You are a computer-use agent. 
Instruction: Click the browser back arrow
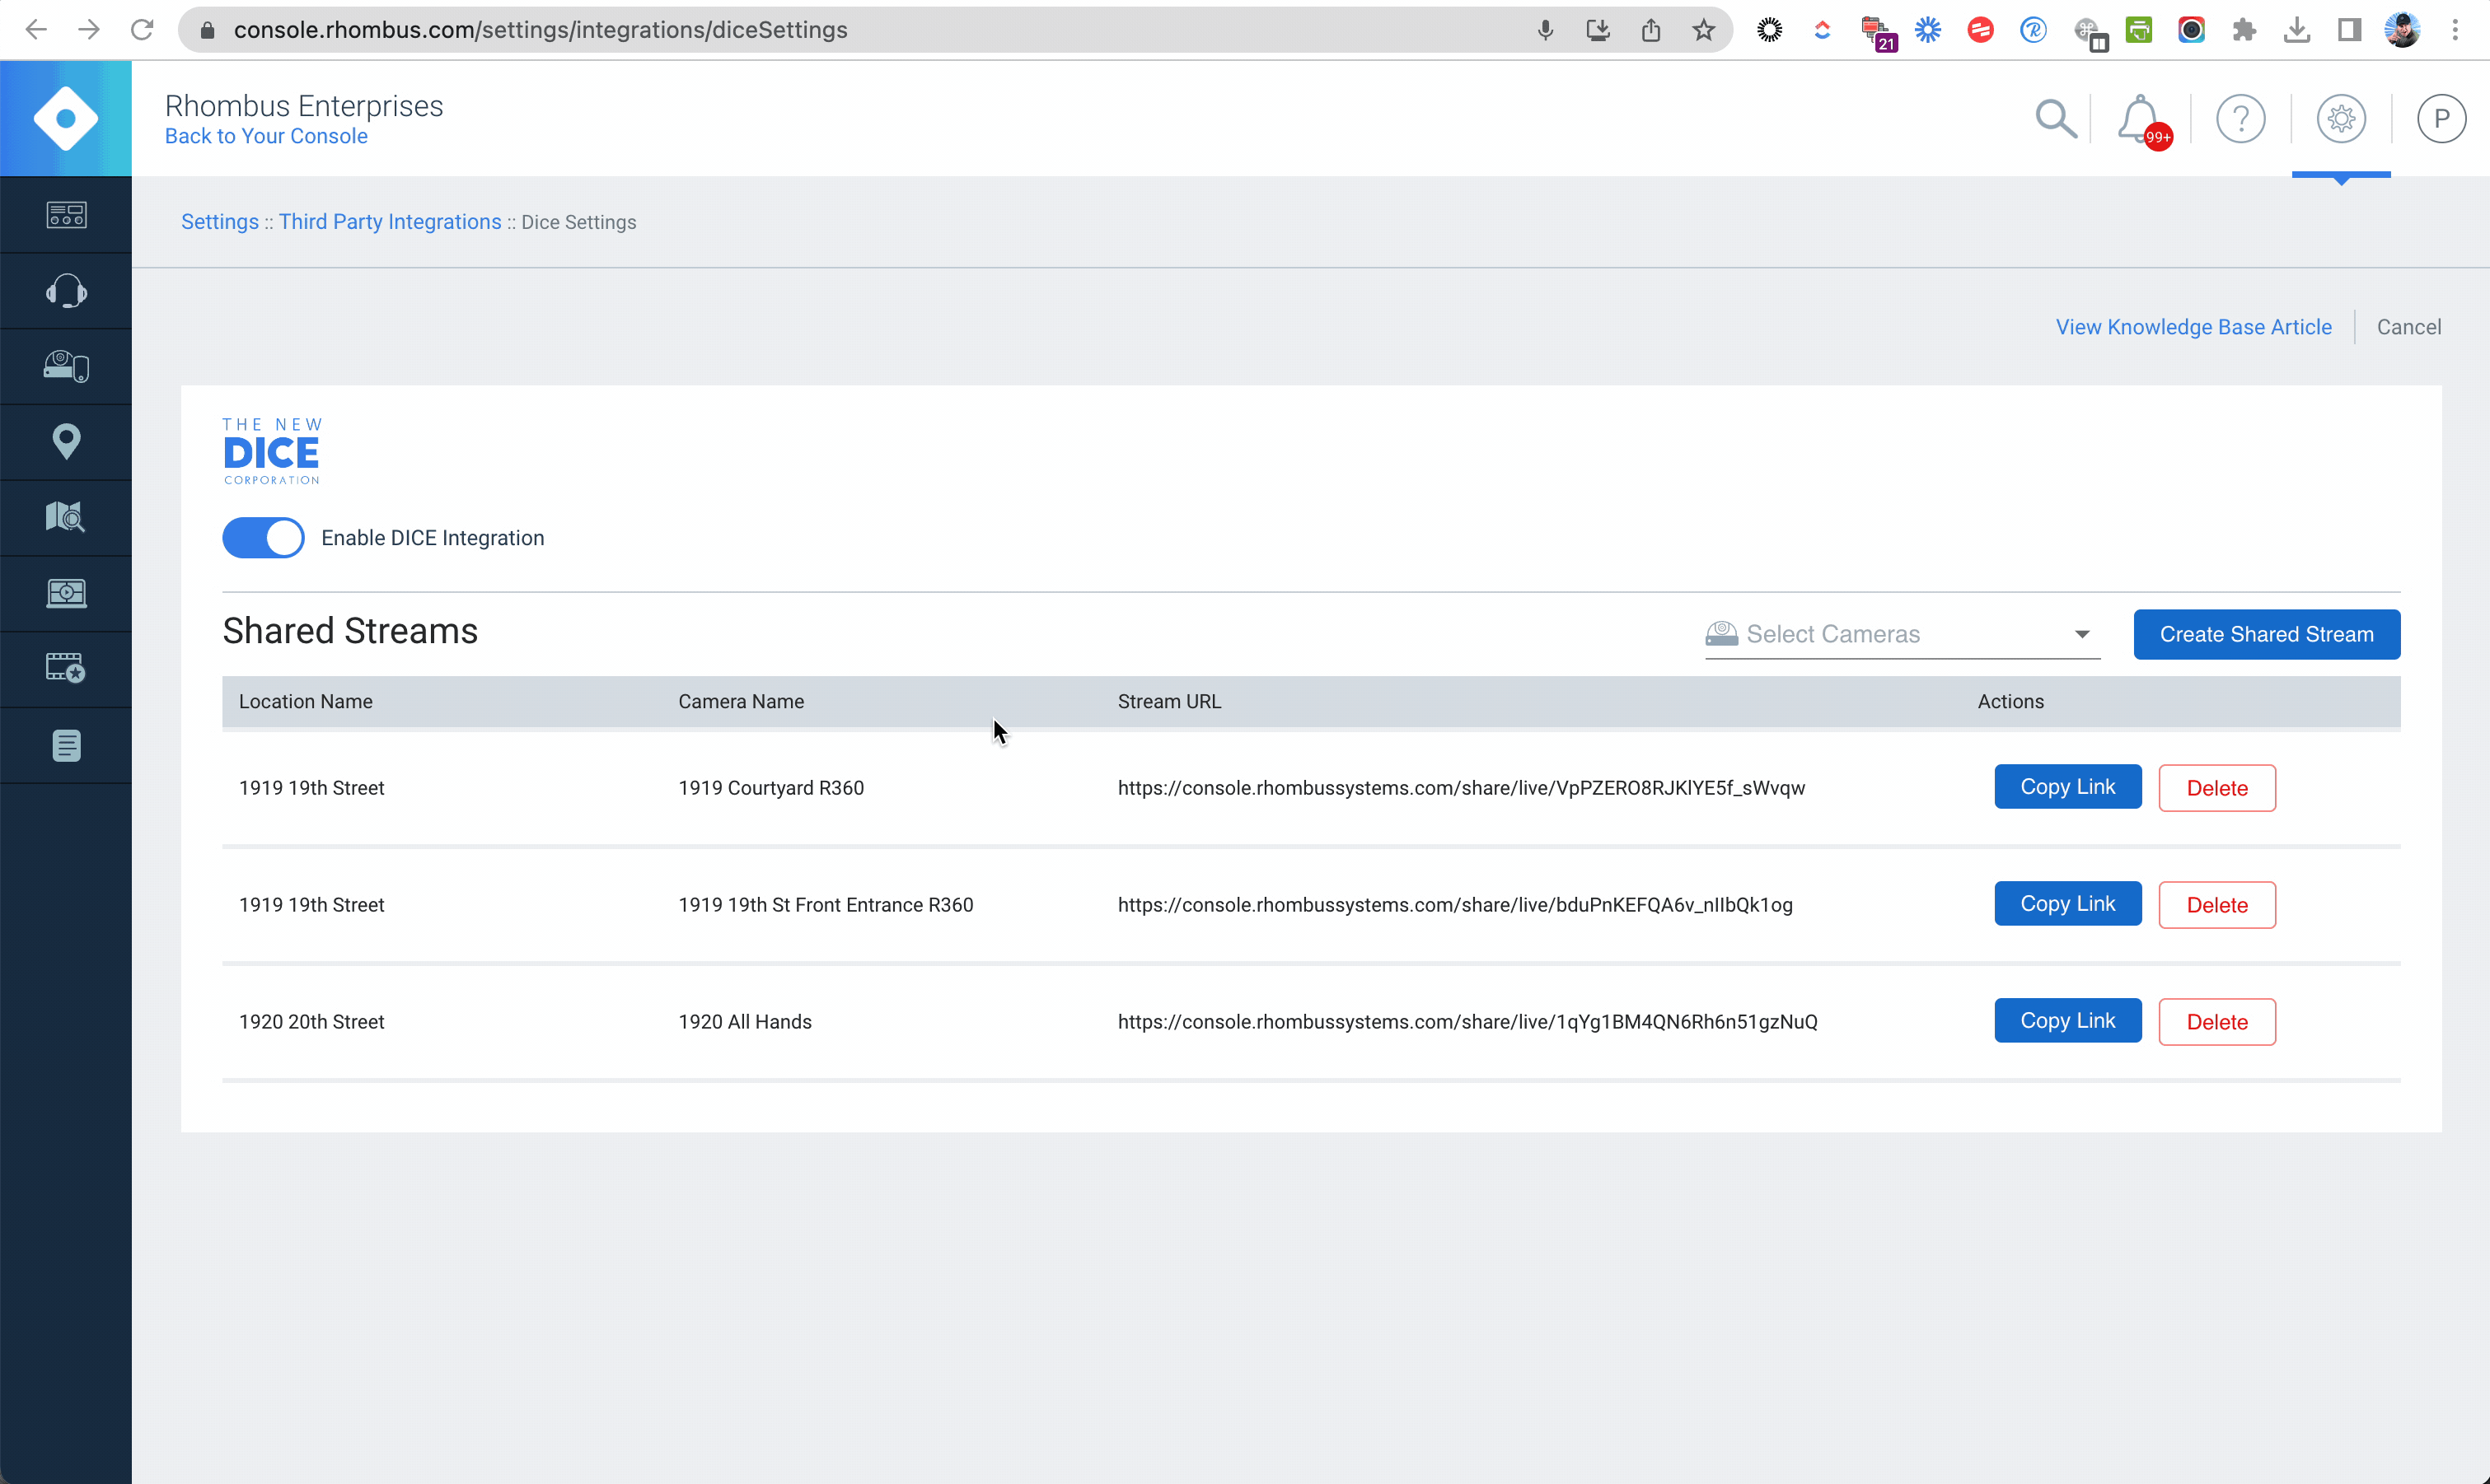click(36, 30)
